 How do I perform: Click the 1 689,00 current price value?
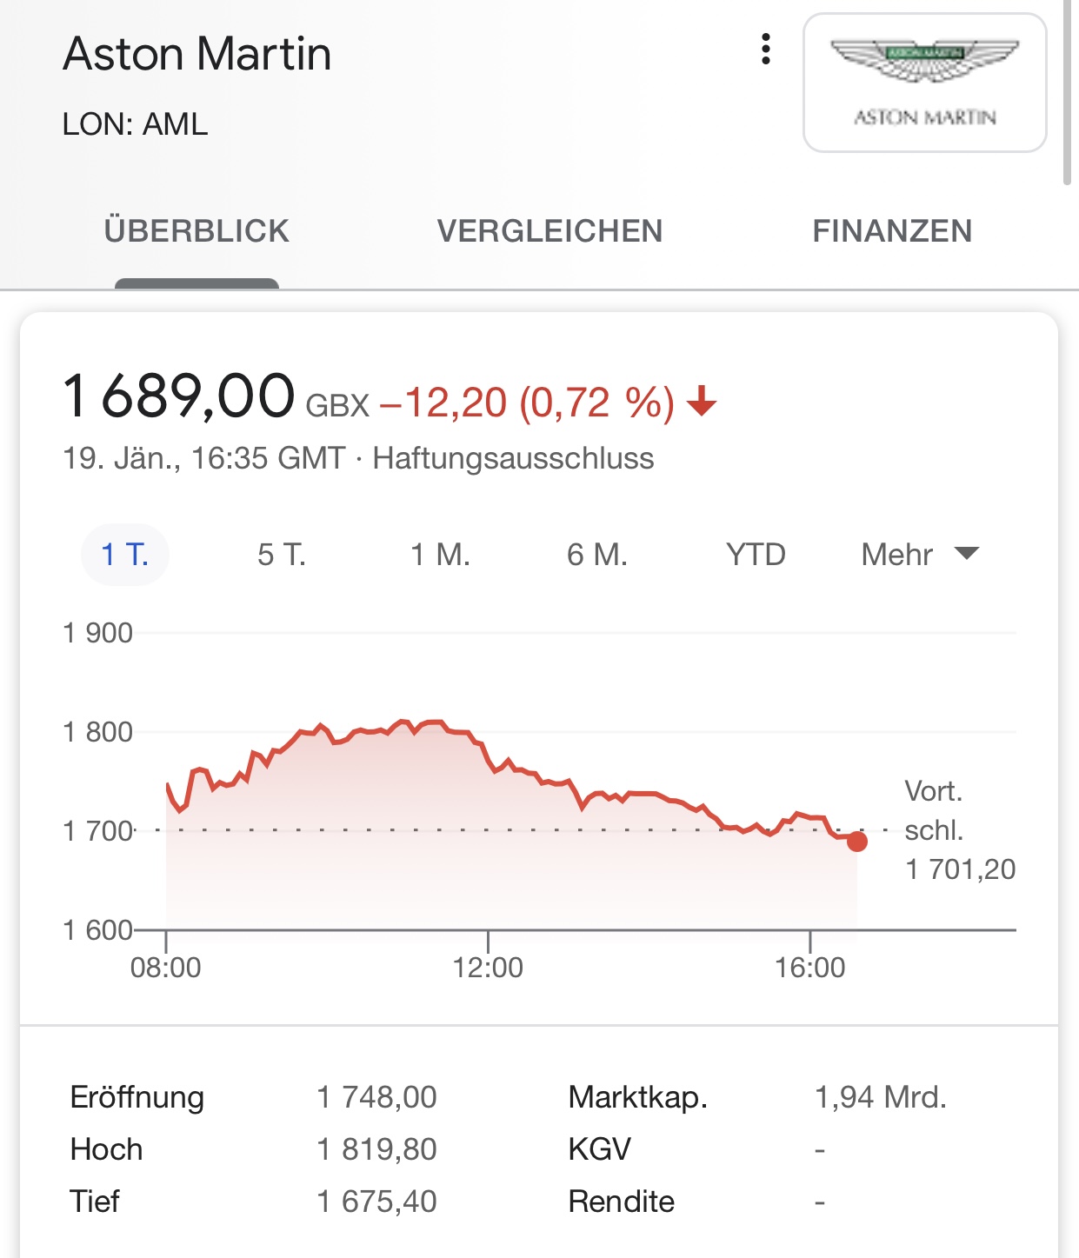[179, 396]
